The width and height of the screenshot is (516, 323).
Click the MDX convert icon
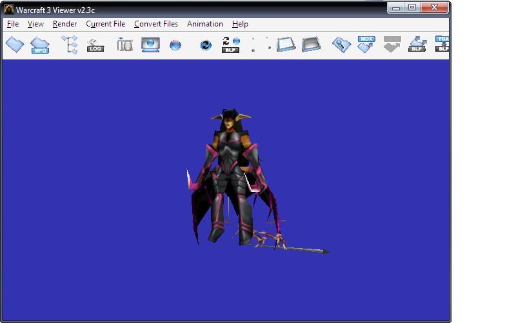(366, 44)
